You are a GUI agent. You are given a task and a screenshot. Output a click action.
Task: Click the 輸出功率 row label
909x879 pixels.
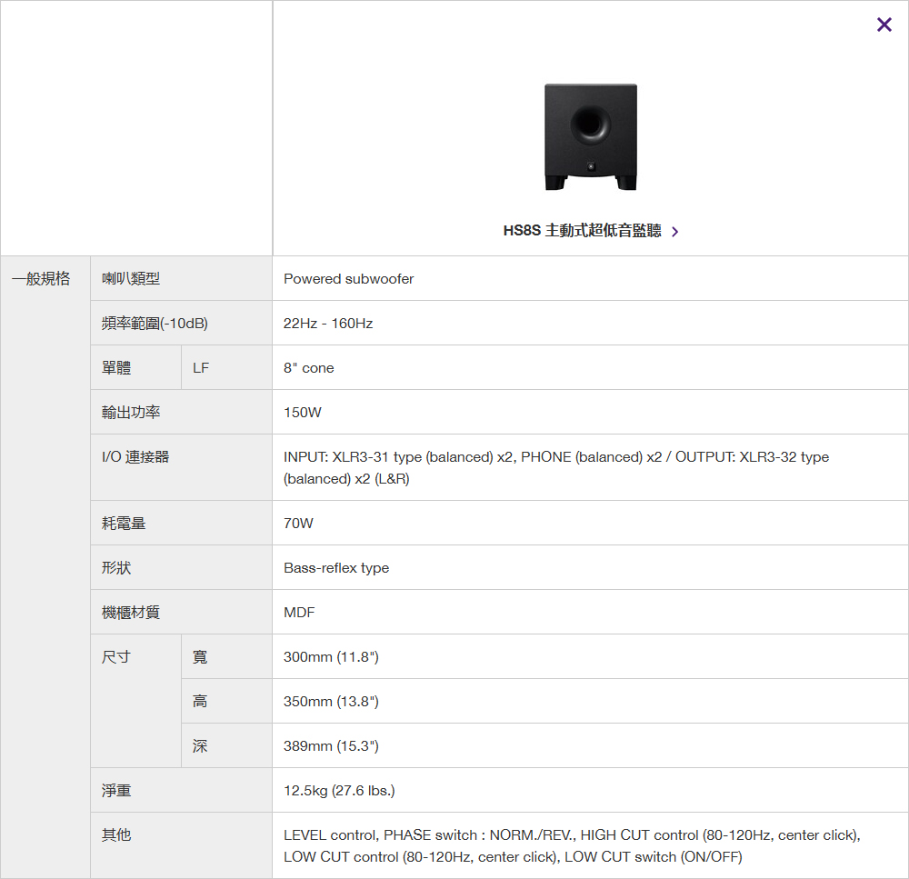point(131,413)
